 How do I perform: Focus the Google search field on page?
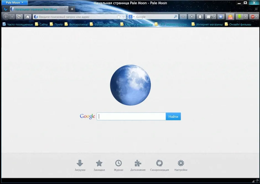pos(131,116)
